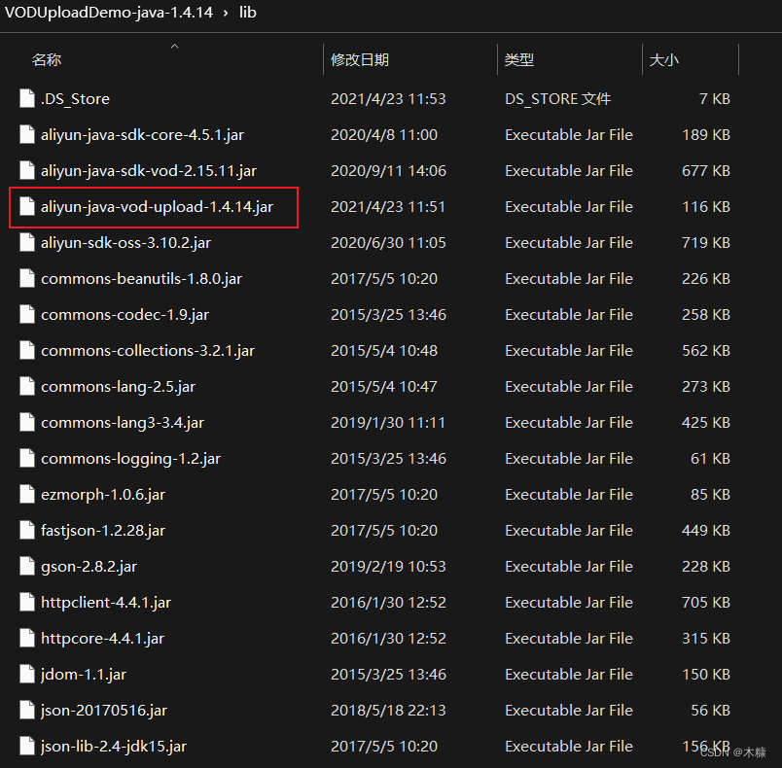Click the VODUploadDemo-java-1.4.14 breadcrumb entry
This screenshot has width=782, height=768.
pos(110,13)
